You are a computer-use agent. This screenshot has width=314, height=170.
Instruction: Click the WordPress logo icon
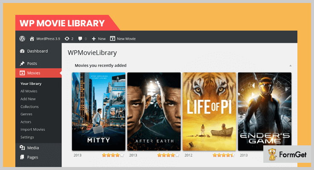(22, 39)
